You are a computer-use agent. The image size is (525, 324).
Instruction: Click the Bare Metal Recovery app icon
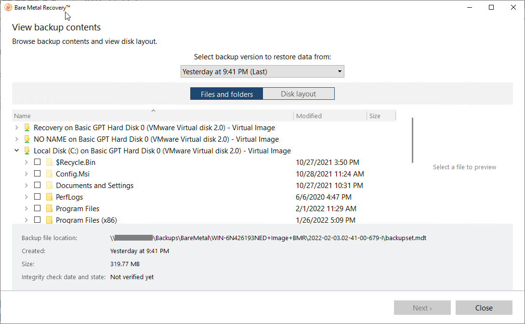8,7
